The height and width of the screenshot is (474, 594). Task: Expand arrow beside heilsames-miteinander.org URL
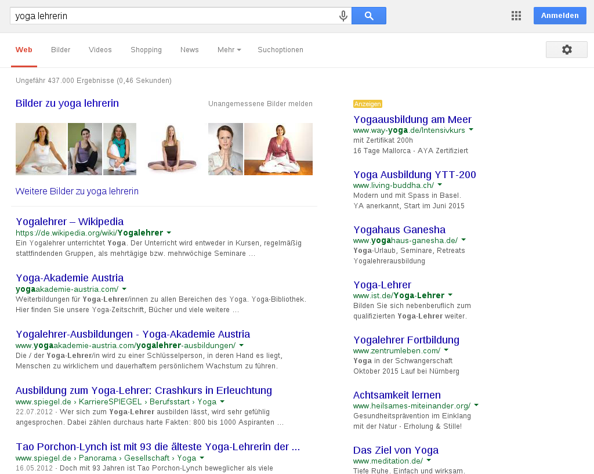476,405
